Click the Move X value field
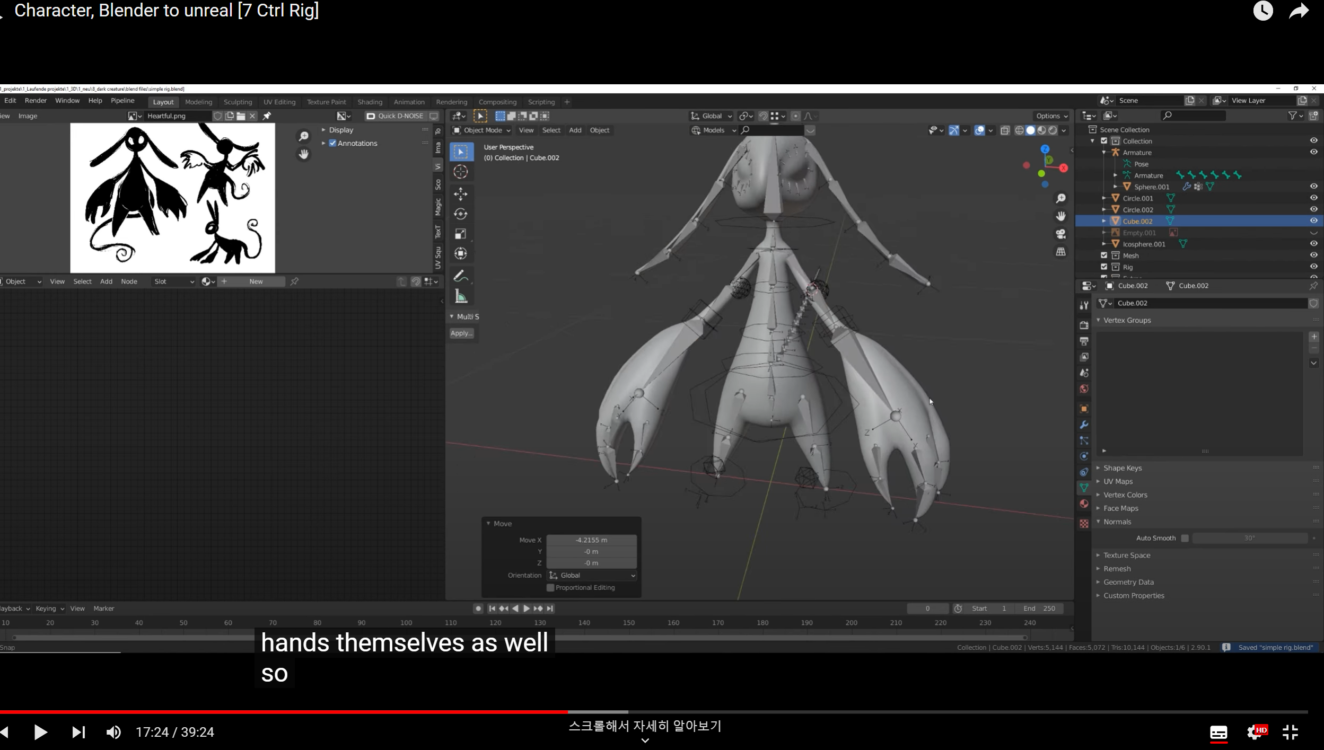Viewport: 1324px width, 750px height. (591, 540)
